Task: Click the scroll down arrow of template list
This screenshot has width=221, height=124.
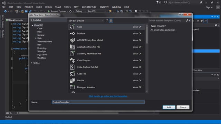Action: (147, 91)
